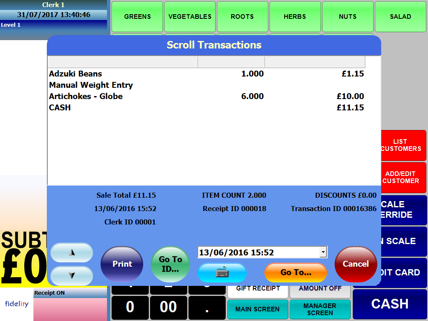Click the fidelity logo
Viewport: 428px width, 321px height.
[17, 304]
